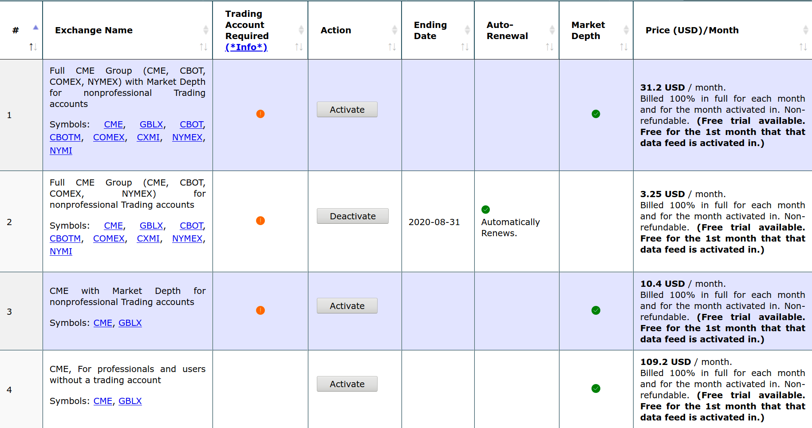812x428 pixels.
Task: Select the 31.2 USD price text
Action: coord(662,87)
